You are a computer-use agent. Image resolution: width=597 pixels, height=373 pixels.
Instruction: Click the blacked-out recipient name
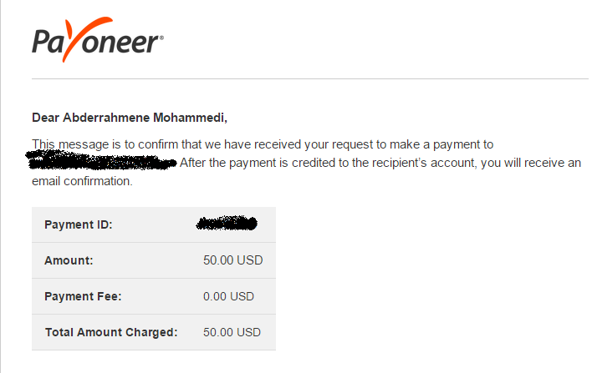point(101,160)
